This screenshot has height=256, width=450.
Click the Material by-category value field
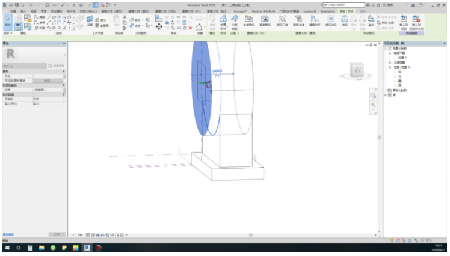[48, 90]
